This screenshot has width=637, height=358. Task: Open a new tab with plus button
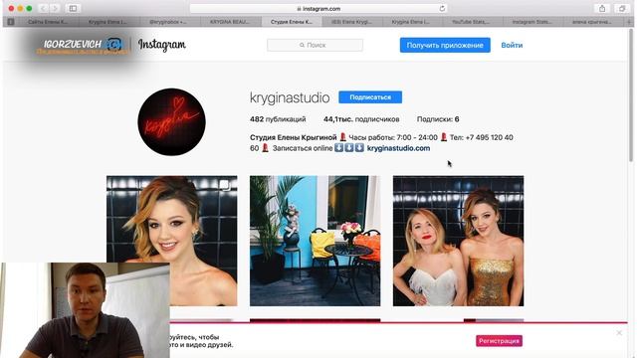coord(630,22)
